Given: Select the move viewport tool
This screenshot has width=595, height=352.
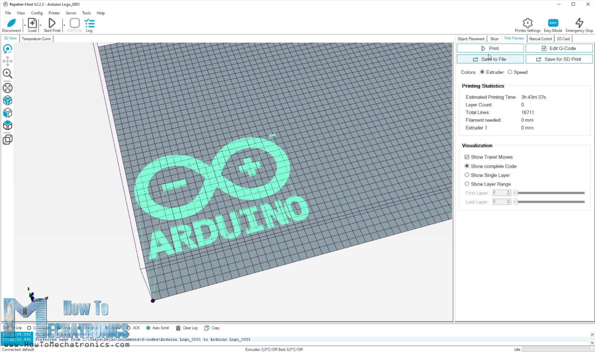Looking at the screenshot, I should pyautogui.click(x=8, y=61).
